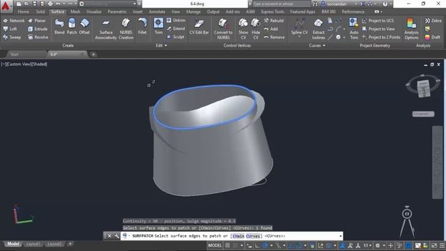Select the Loft surface tool
This screenshot has height=251, width=446.
pyautogui.click(x=10, y=29)
